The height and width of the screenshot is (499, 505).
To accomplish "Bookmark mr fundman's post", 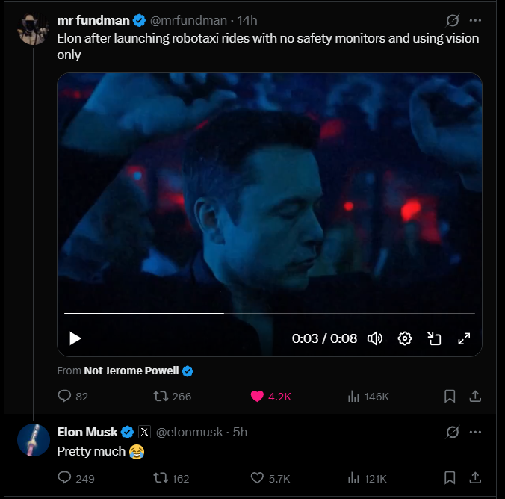I will tap(450, 397).
